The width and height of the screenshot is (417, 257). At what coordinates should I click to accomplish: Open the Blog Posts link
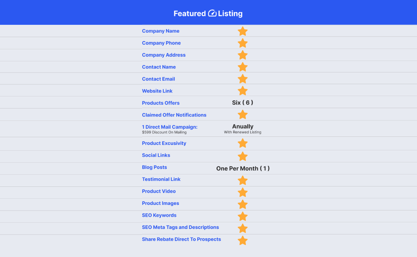[x=154, y=167]
